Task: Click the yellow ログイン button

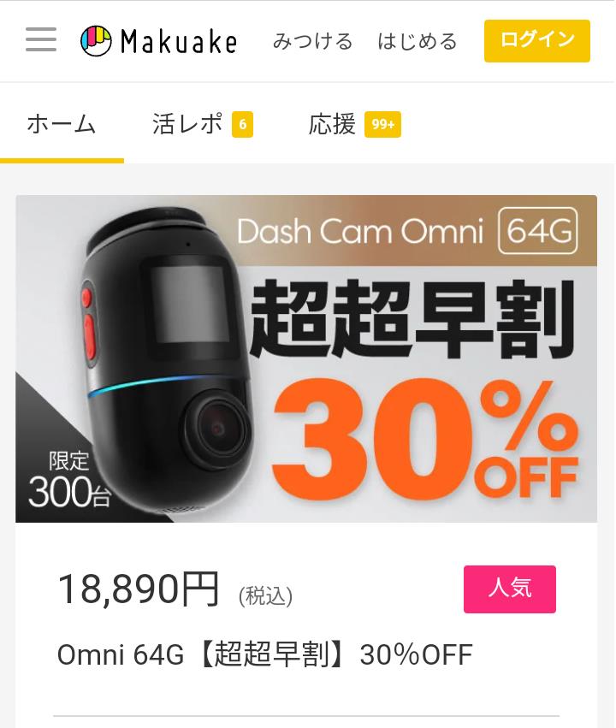Action: [x=537, y=41]
